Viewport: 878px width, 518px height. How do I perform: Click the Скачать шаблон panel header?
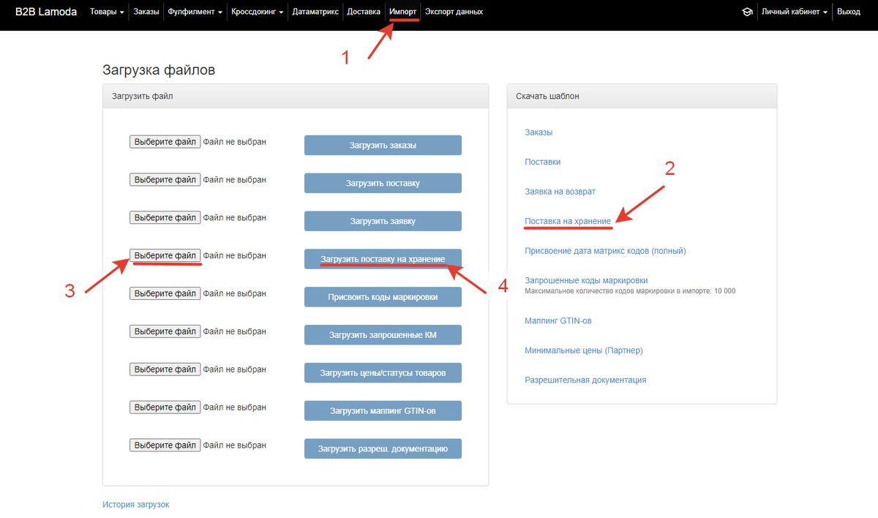pos(642,96)
